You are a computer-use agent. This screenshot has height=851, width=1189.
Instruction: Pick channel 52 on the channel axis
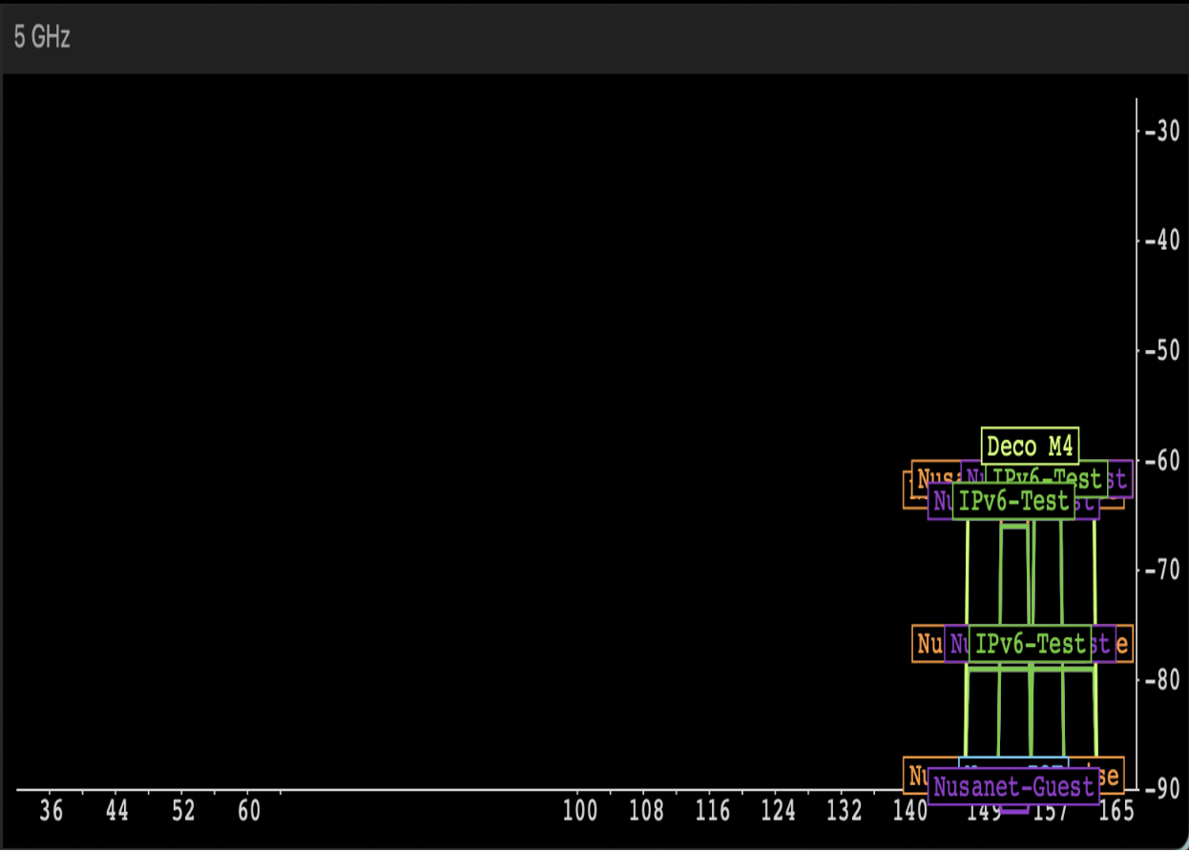(183, 811)
